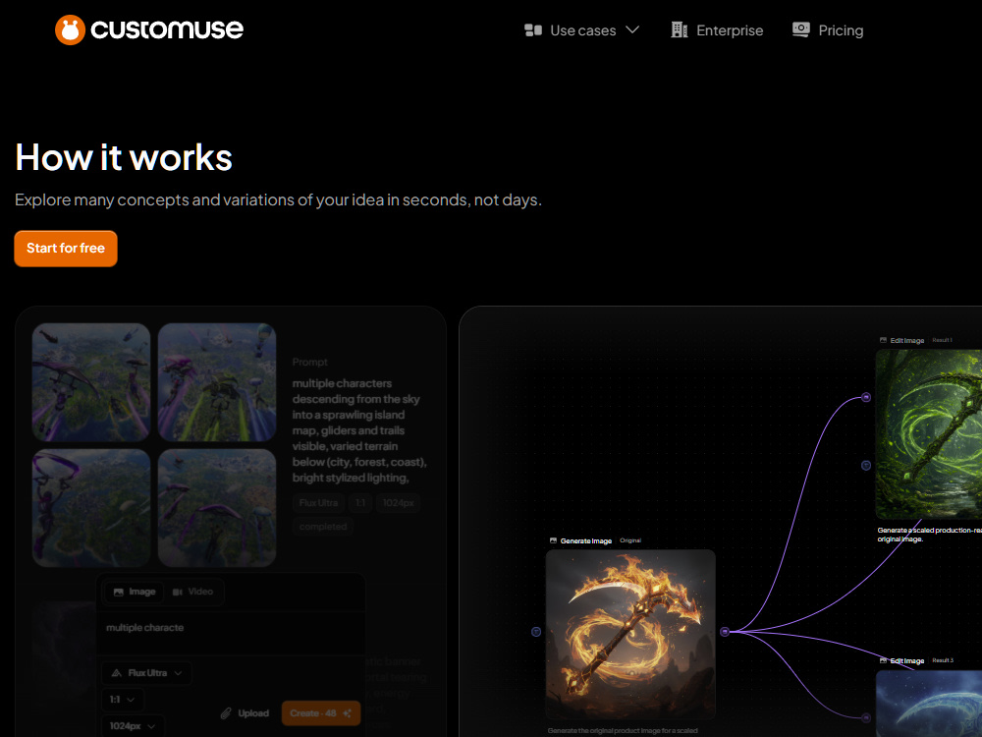
Task: Click the completed status tag
Action: [323, 527]
